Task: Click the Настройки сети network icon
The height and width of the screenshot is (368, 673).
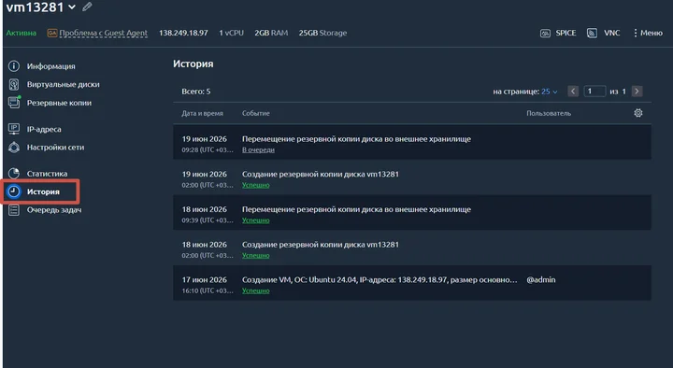Action: click(x=14, y=148)
